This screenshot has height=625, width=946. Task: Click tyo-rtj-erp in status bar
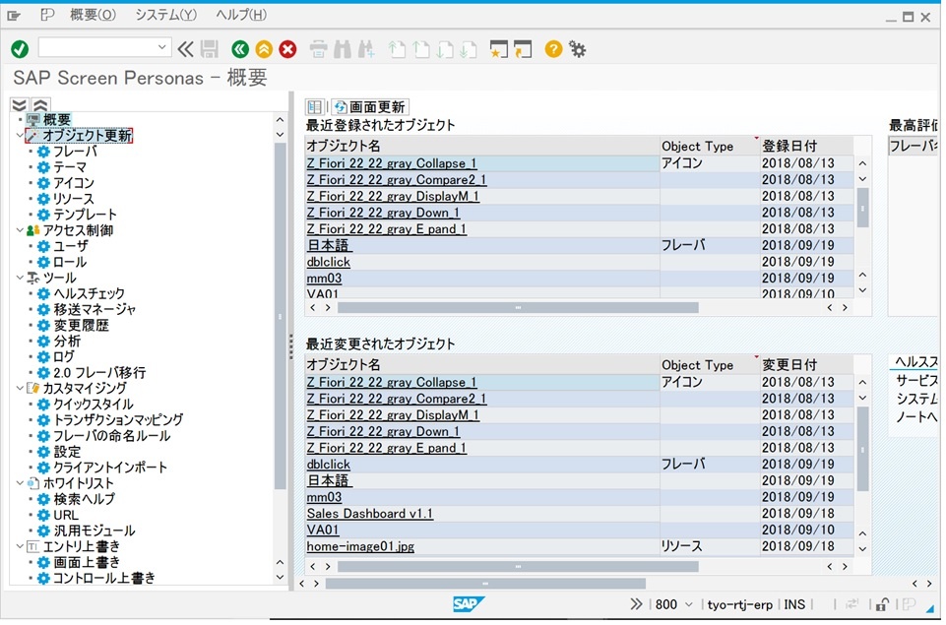coord(739,604)
